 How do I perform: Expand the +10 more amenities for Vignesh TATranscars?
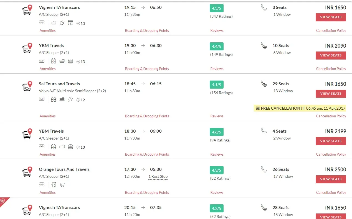(x=81, y=24)
